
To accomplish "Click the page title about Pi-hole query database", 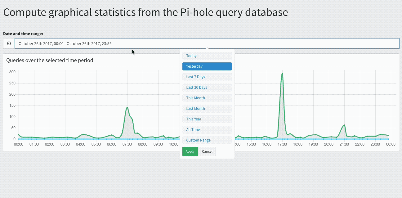I will tap(145, 12).
